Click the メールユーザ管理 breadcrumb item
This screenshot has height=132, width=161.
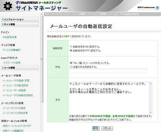(x=97, y=14)
